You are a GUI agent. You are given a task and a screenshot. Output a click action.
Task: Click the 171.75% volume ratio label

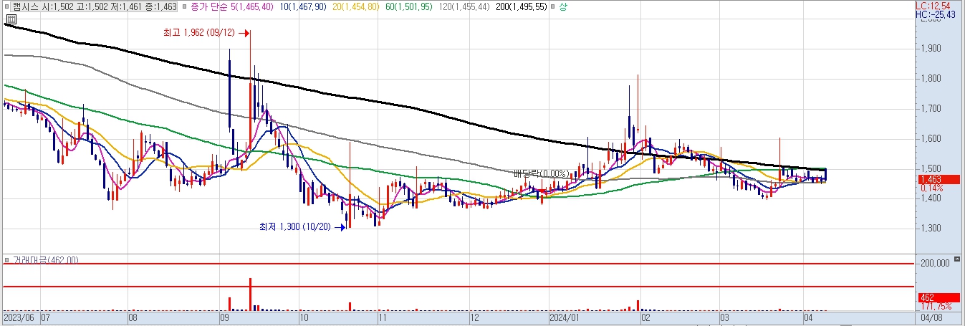point(935,306)
